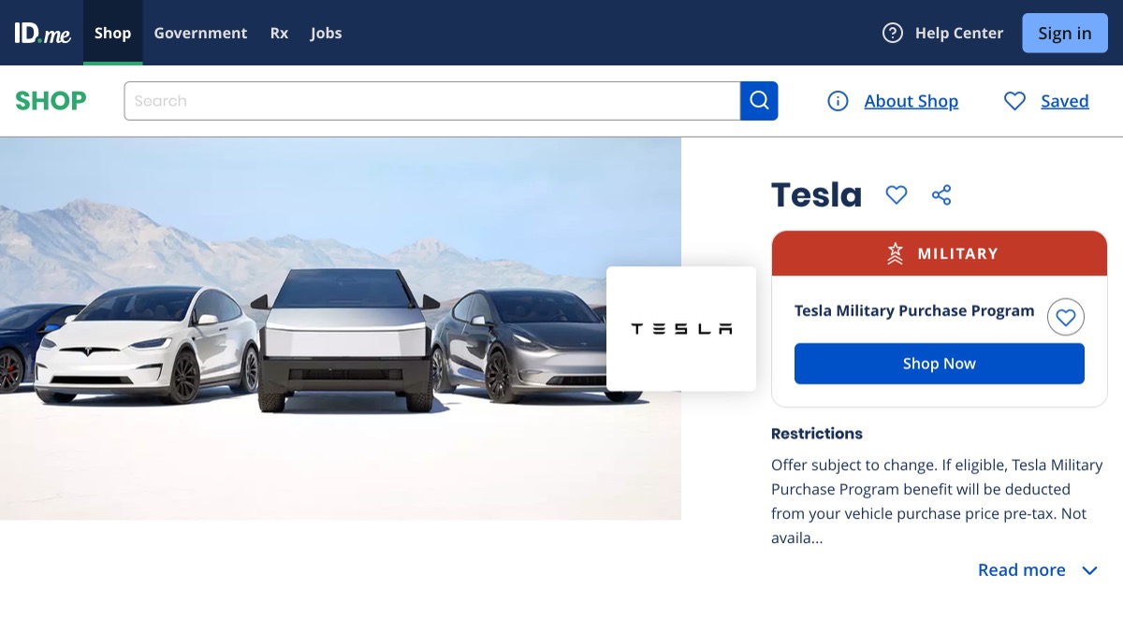Image resolution: width=1123 pixels, height=631 pixels.
Task: Click the green SHOP heading logo
Action: (51, 101)
